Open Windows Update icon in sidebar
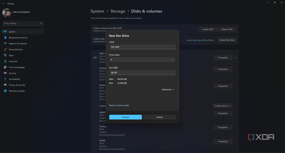285x153 pixels. coord(5,91)
